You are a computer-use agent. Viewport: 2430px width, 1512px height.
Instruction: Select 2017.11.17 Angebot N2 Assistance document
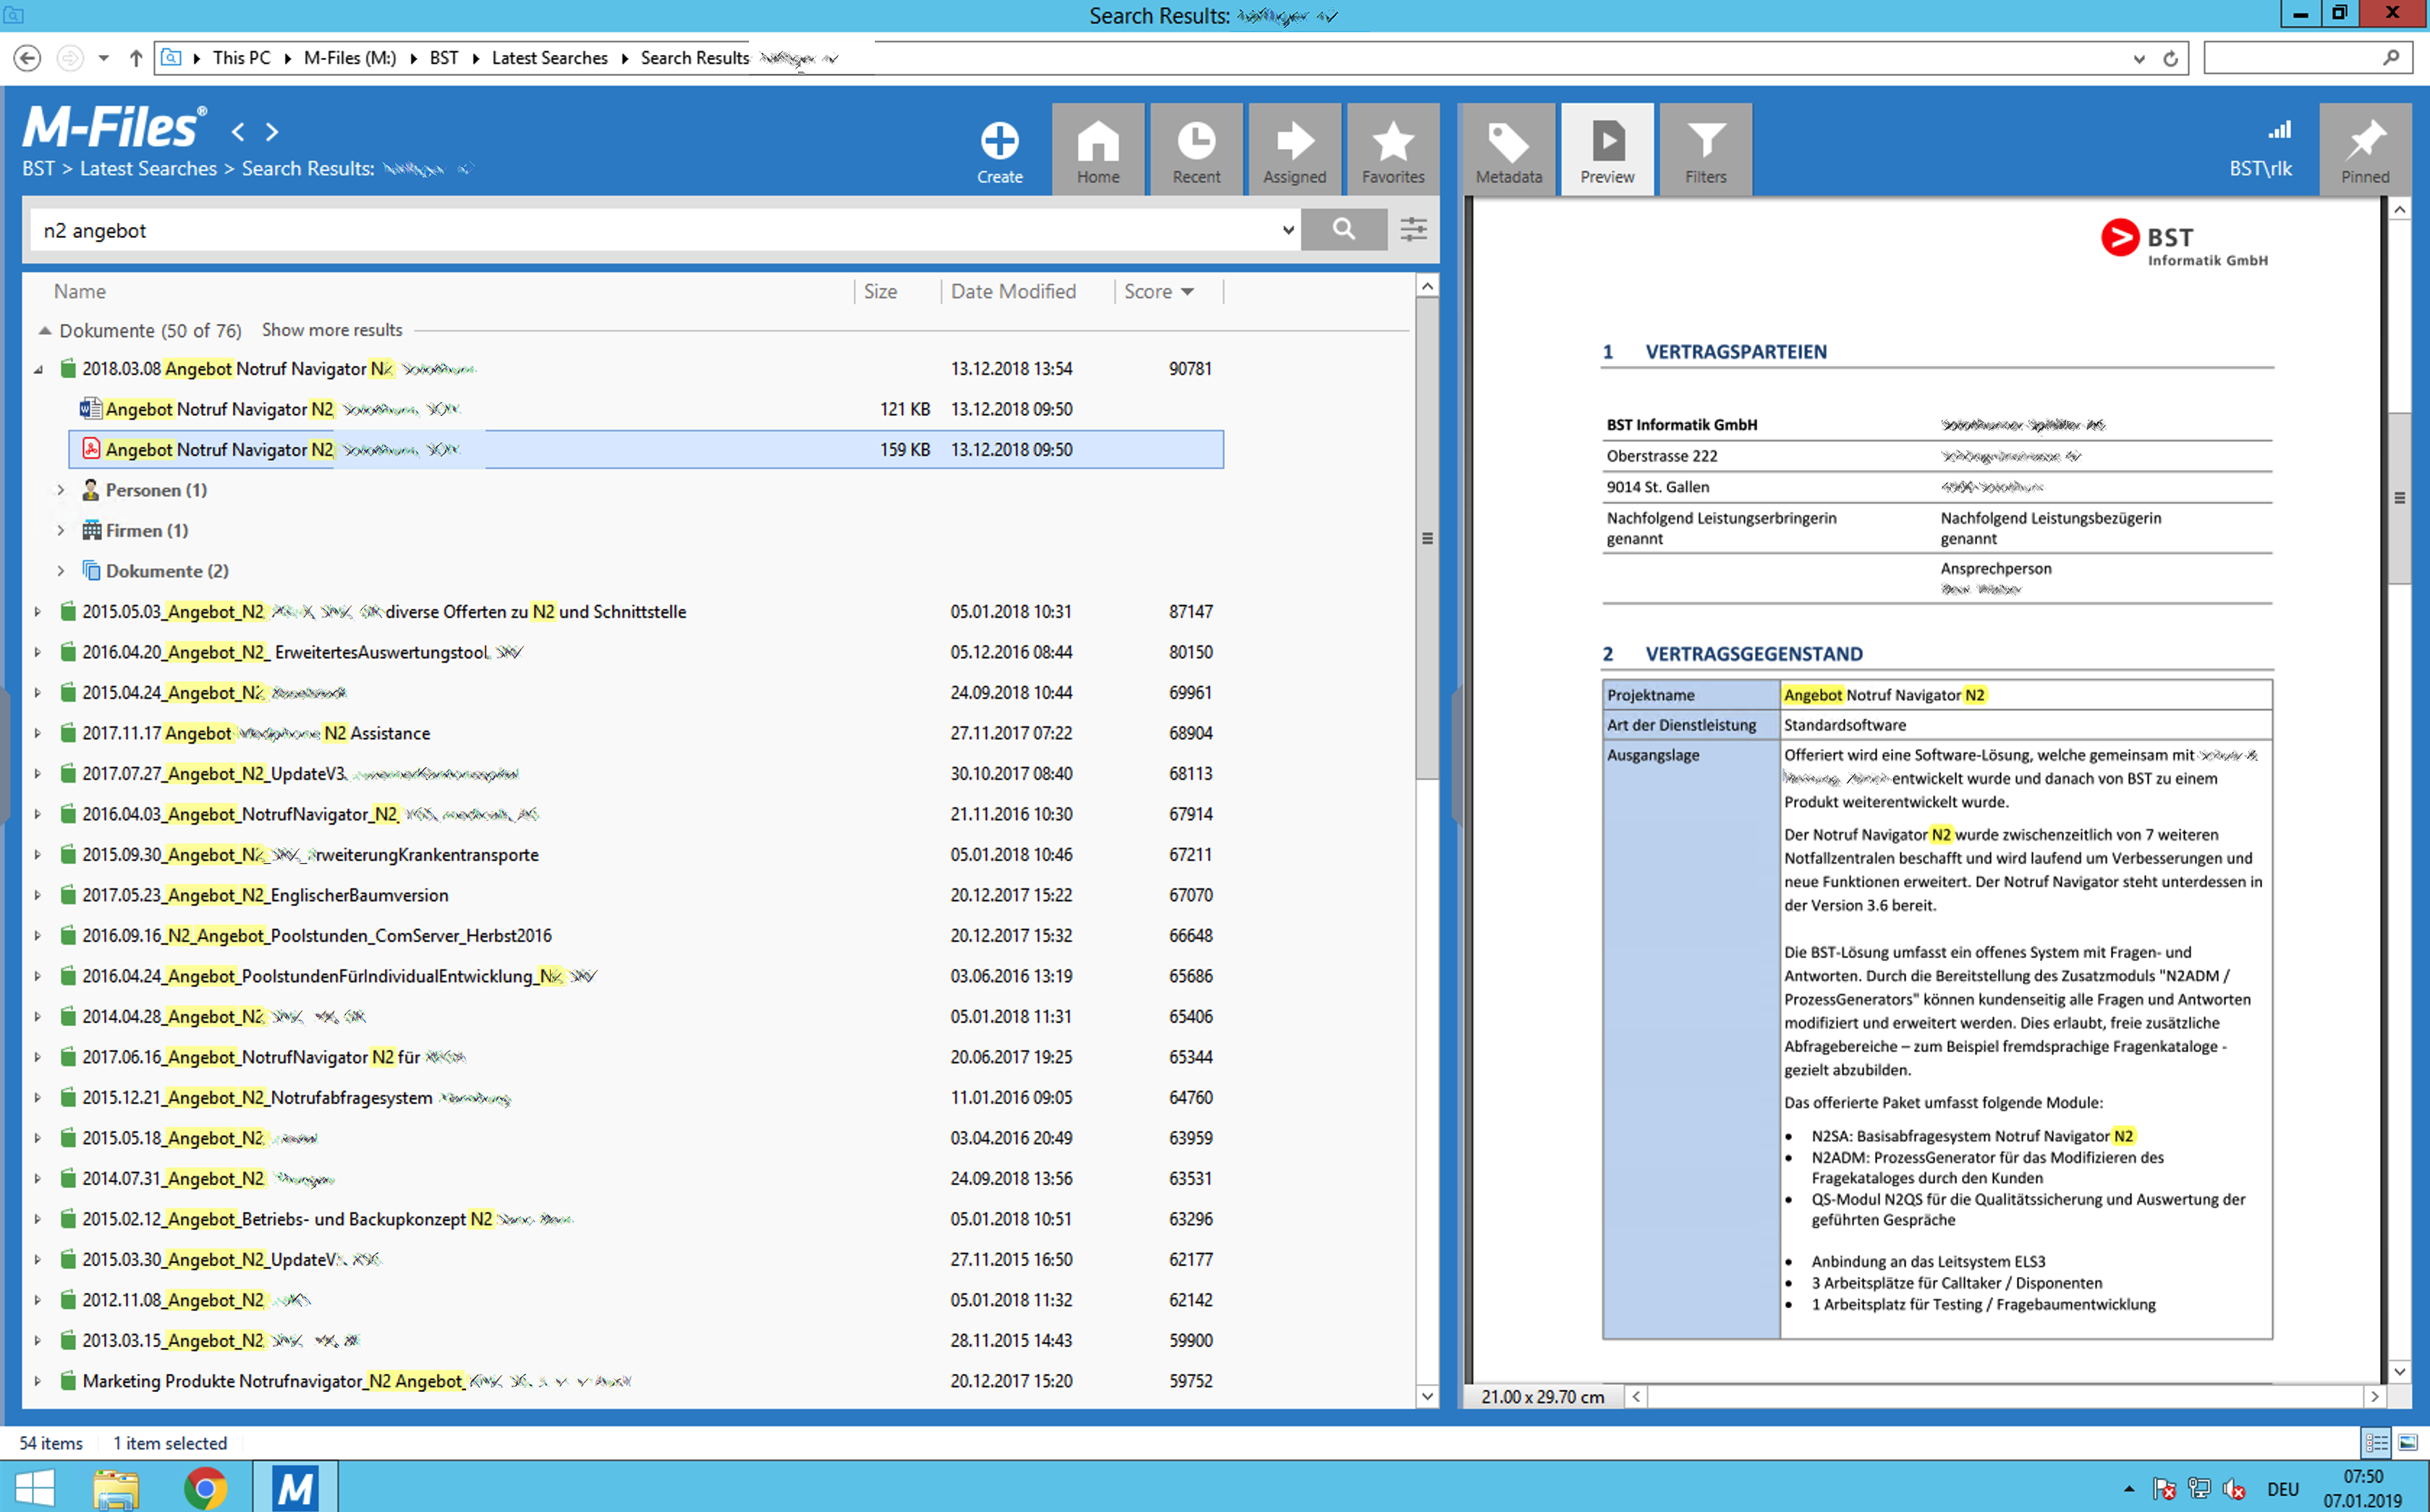[256, 733]
